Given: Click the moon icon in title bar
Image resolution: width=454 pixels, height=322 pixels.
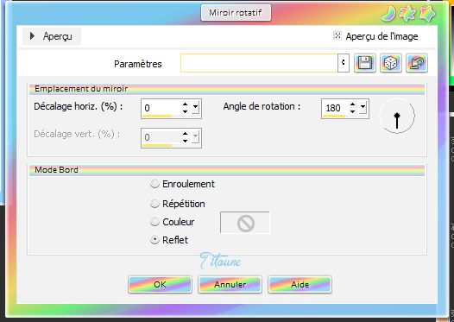Looking at the screenshot, I should 388,14.
